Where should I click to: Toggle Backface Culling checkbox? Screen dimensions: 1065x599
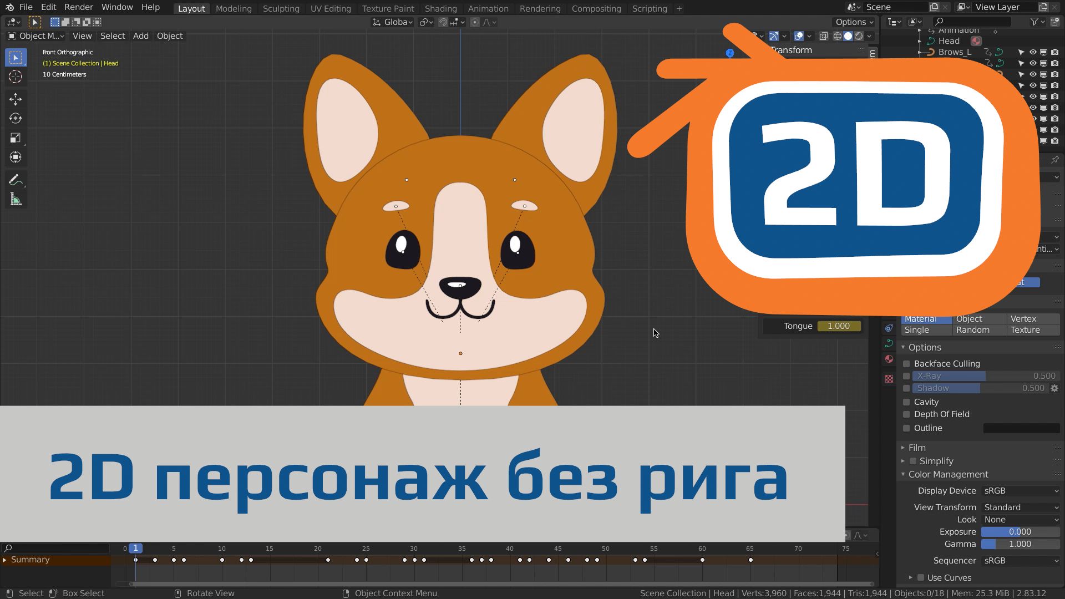(x=907, y=363)
